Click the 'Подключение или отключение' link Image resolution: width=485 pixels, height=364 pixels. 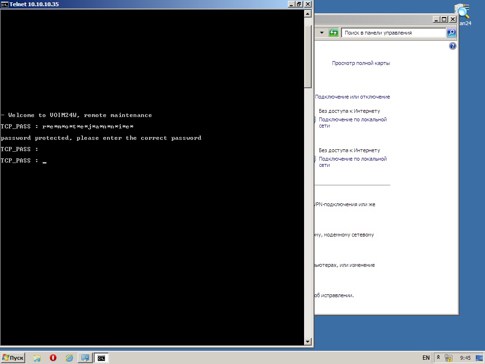click(x=352, y=97)
